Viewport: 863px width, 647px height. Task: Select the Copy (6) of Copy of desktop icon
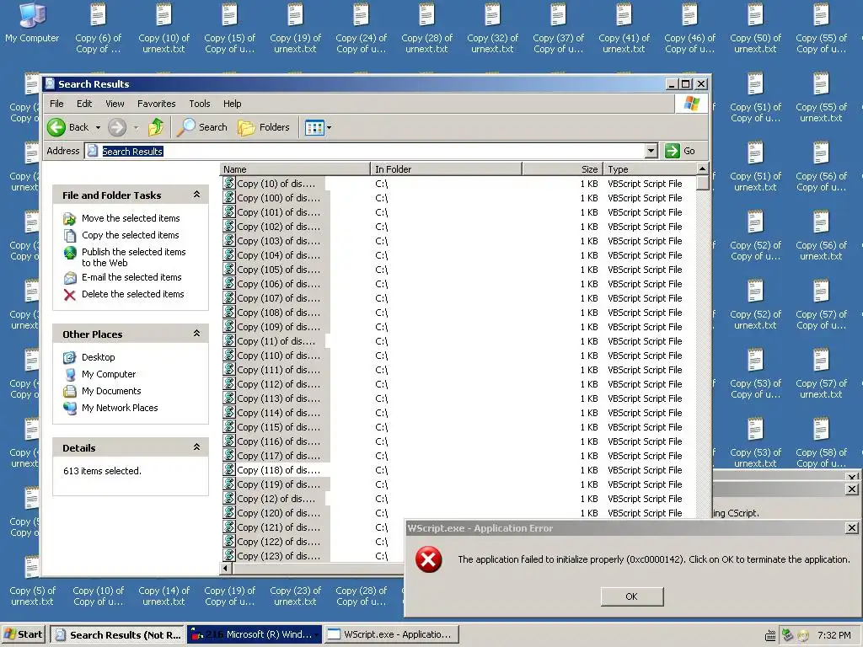point(98,29)
